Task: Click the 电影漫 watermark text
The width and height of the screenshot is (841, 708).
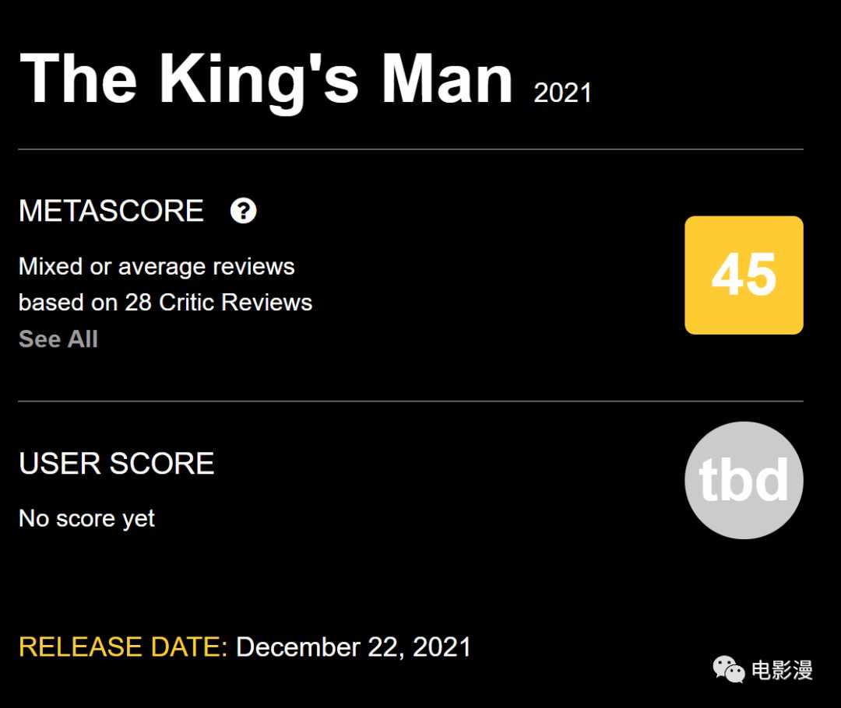Action: 782,670
